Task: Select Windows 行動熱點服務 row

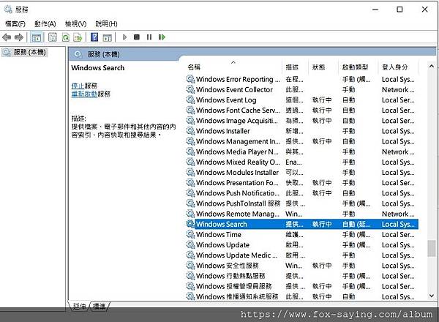Action: 301,276
